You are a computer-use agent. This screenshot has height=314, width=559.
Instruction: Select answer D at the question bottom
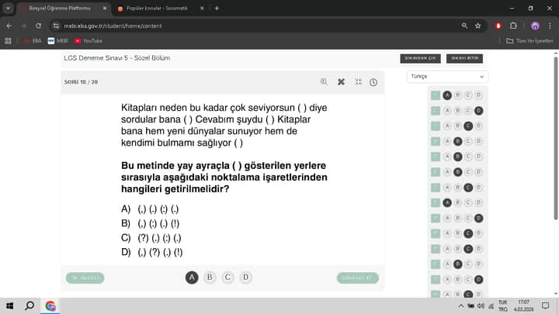coord(245,278)
